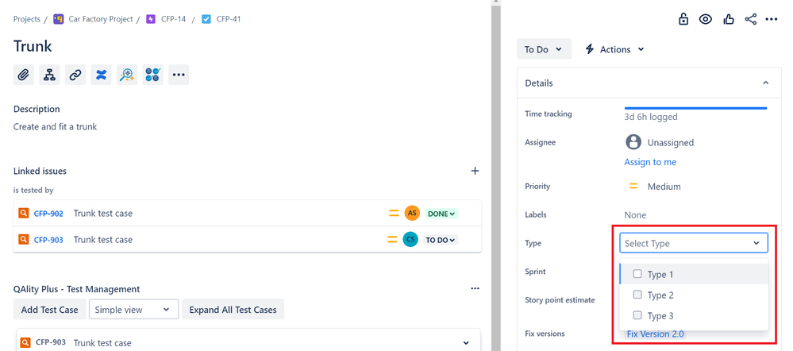The height and width of the screenshot is (351, 793).
Task: Click the magnifier sparkle app icon
Action: click(127, 75)
